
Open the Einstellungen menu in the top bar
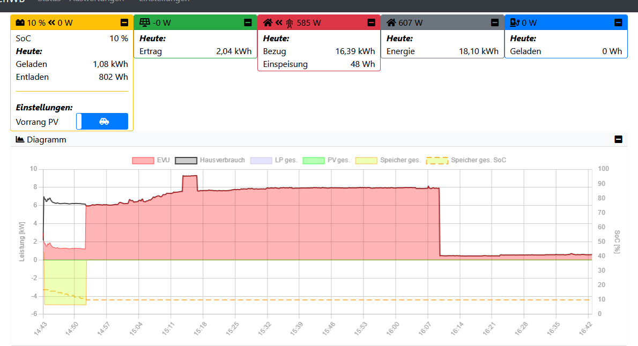pos(164,2)
